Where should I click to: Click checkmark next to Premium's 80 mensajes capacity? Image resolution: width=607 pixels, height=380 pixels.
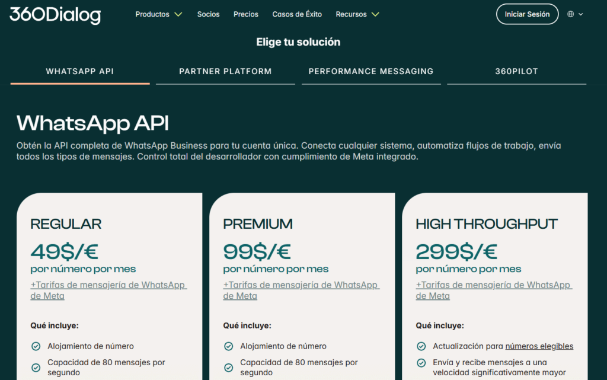pos(228,368)
